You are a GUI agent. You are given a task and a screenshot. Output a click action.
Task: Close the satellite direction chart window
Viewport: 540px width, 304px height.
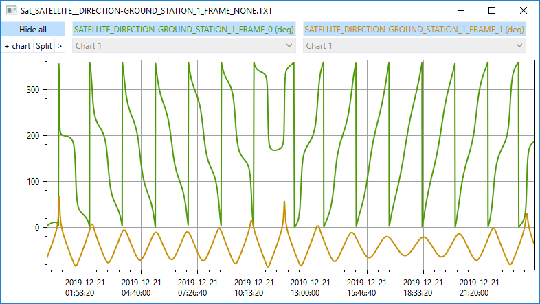(524, 11)
